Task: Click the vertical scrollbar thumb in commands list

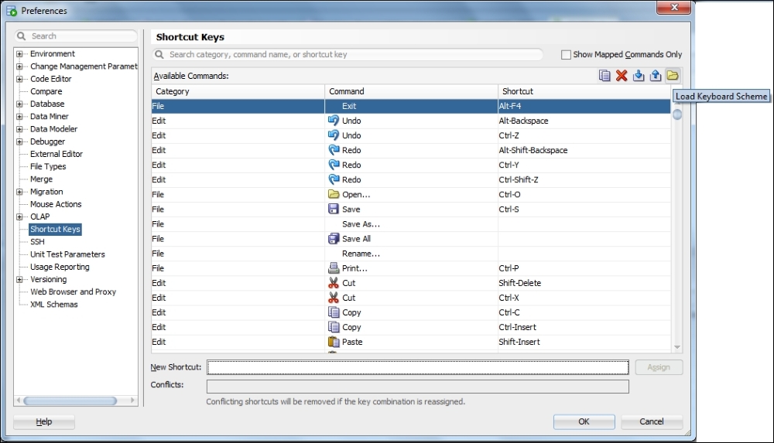Action: (677, 114)
